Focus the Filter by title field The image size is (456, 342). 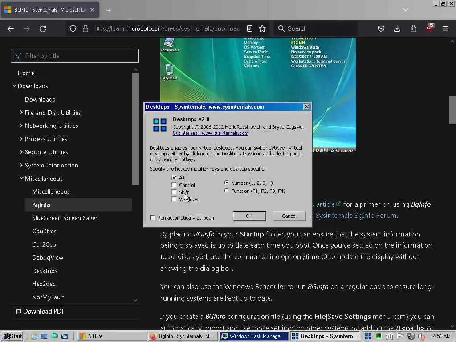point(75,56)
